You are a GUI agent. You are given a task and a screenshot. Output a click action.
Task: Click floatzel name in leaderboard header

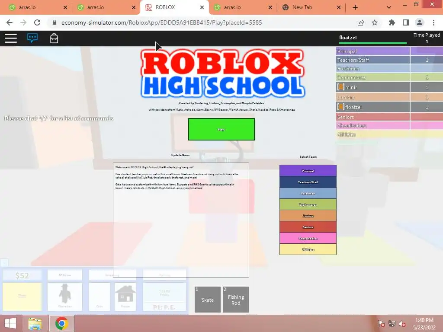point(348,38)
